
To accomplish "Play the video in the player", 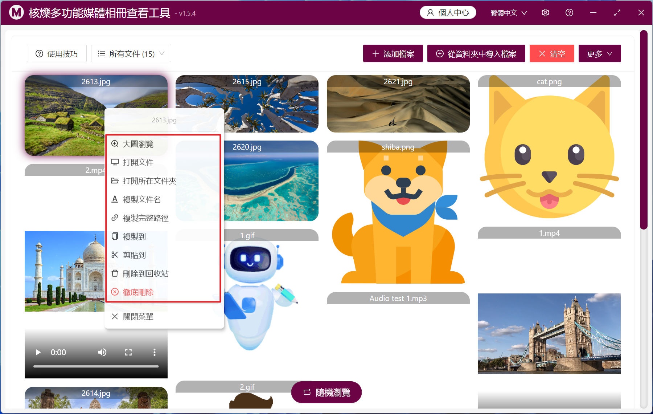I will click(38, 352).
